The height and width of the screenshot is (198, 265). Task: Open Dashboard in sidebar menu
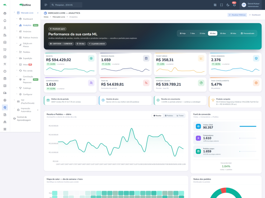click(28, 19)
